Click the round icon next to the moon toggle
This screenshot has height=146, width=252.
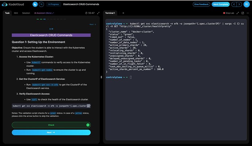point(41,4)
